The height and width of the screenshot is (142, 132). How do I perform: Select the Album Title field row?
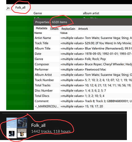tap(83, 48)
